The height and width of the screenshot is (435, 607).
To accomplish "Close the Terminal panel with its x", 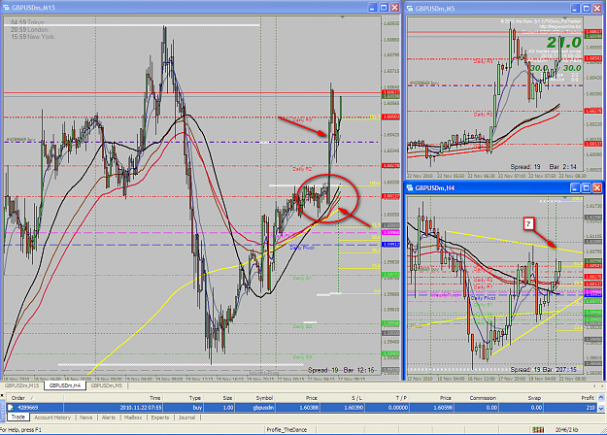I will coord(2,395).
